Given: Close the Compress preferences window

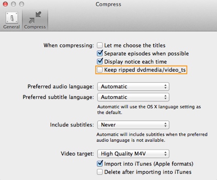Looking at the screenshot, I should (5, 4).
